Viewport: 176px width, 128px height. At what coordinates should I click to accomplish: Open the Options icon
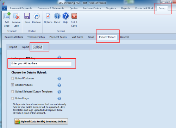pos(48,16)
